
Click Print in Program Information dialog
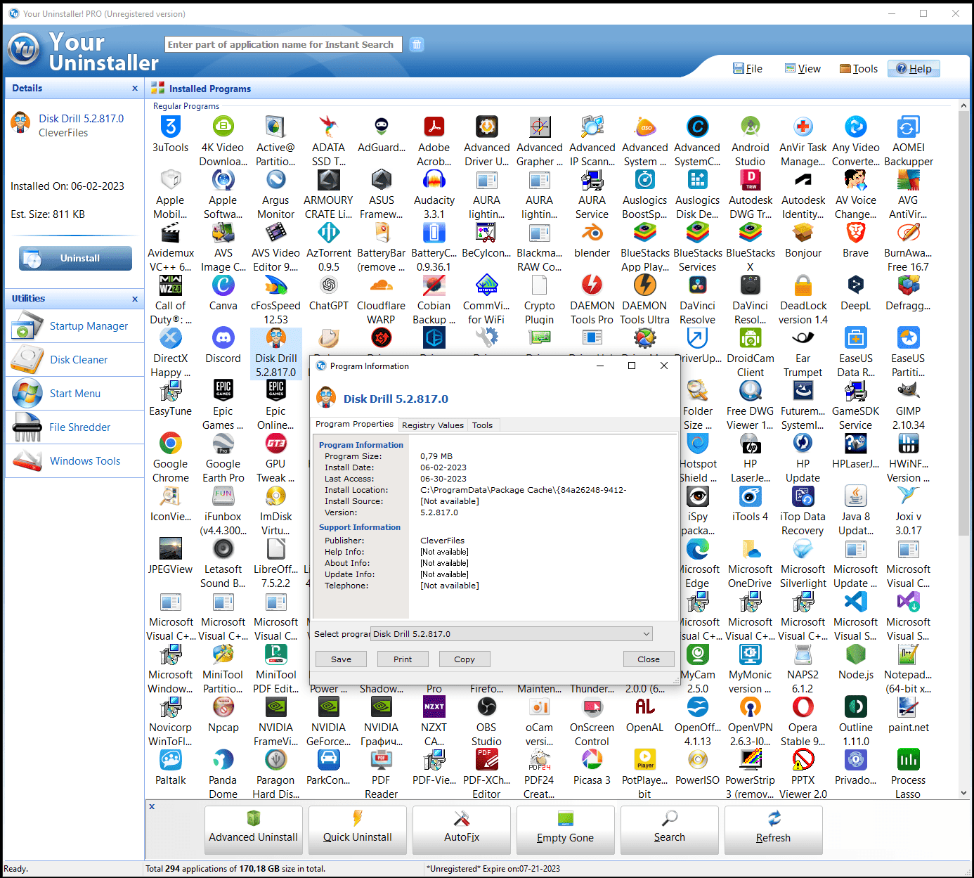(403, 659)
